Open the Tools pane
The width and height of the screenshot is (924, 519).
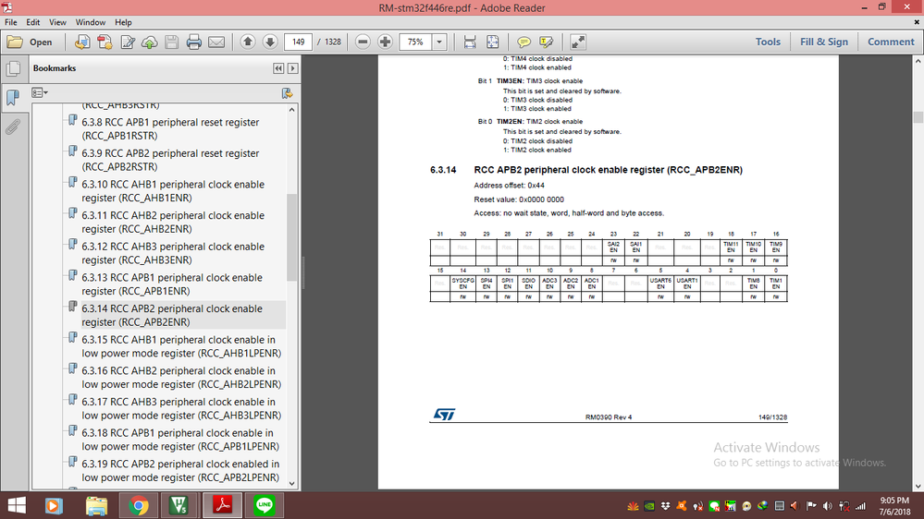(768, 42)
